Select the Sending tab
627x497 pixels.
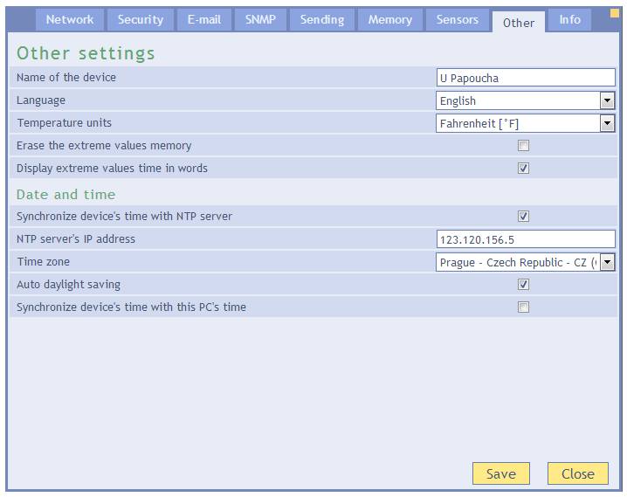tap(322, 20)
